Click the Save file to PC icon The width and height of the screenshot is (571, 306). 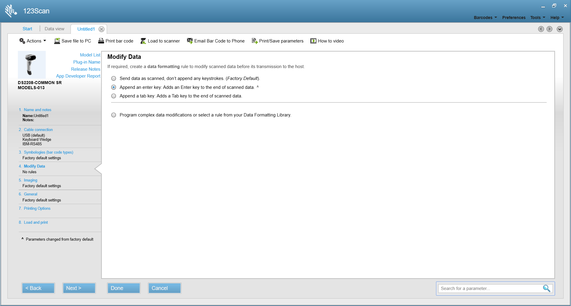point(57,41)
